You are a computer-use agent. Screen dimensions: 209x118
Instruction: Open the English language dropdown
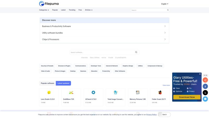(x=165, y=4)
